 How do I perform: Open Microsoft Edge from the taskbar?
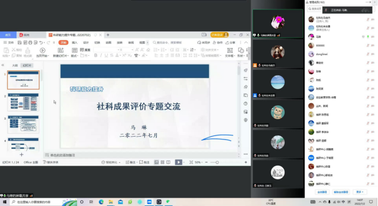click(x=101, y=202)
